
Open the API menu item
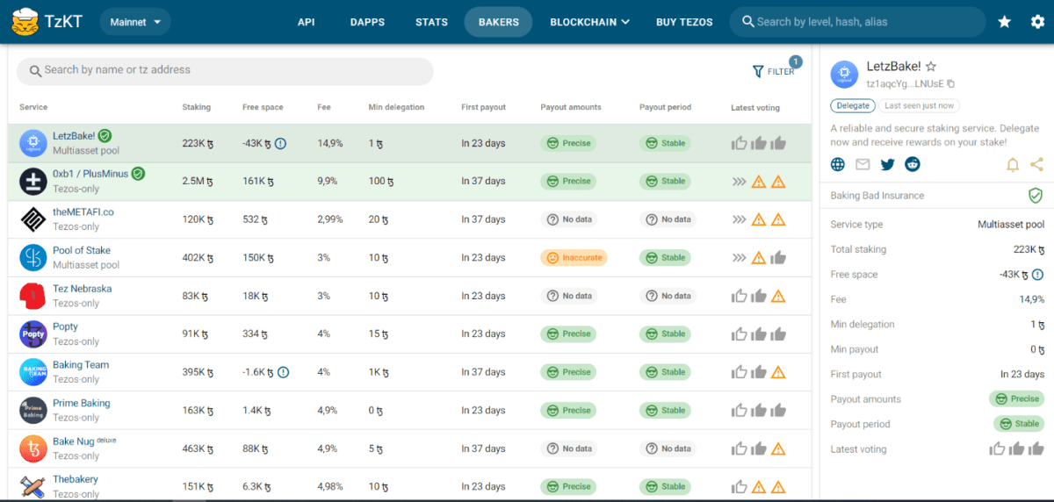306,22
